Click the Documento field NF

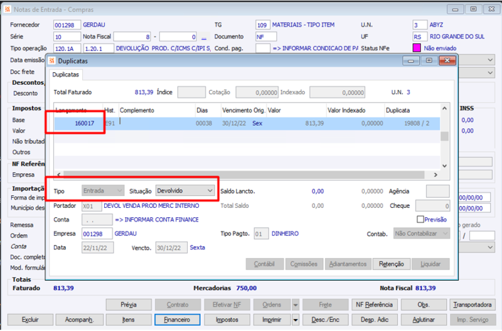coord(266,37)
